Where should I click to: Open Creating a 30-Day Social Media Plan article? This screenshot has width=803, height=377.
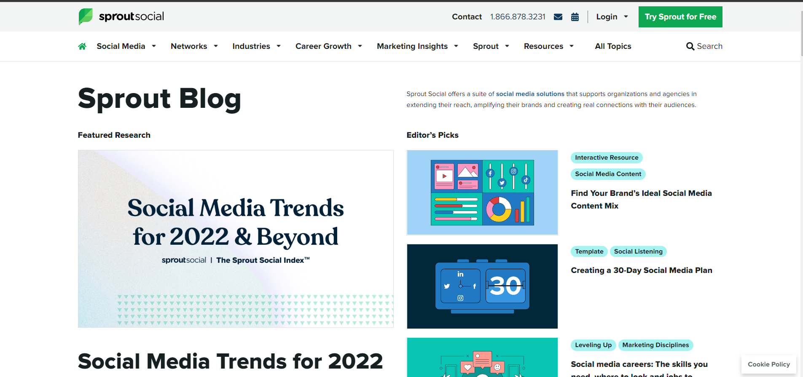[x=642, y=270]
